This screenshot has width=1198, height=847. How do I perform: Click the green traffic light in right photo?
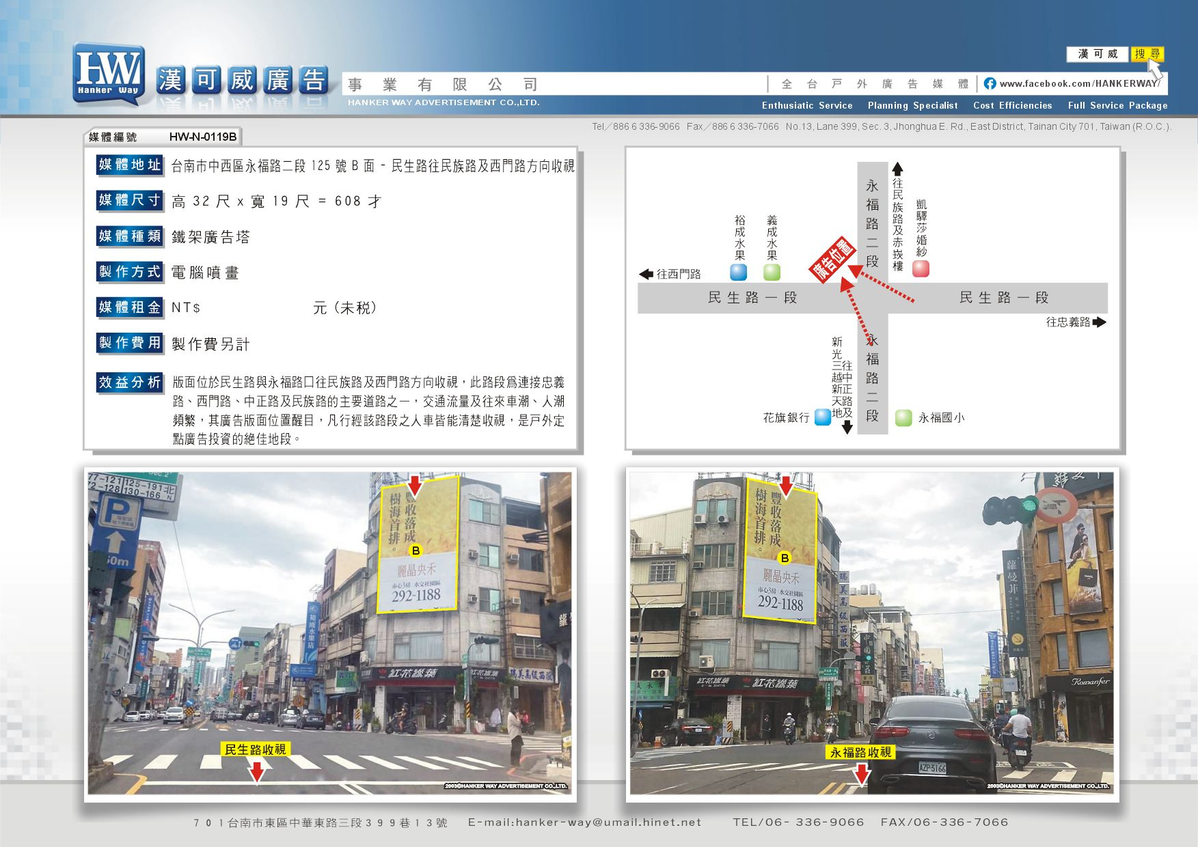tap(1029, 506)
